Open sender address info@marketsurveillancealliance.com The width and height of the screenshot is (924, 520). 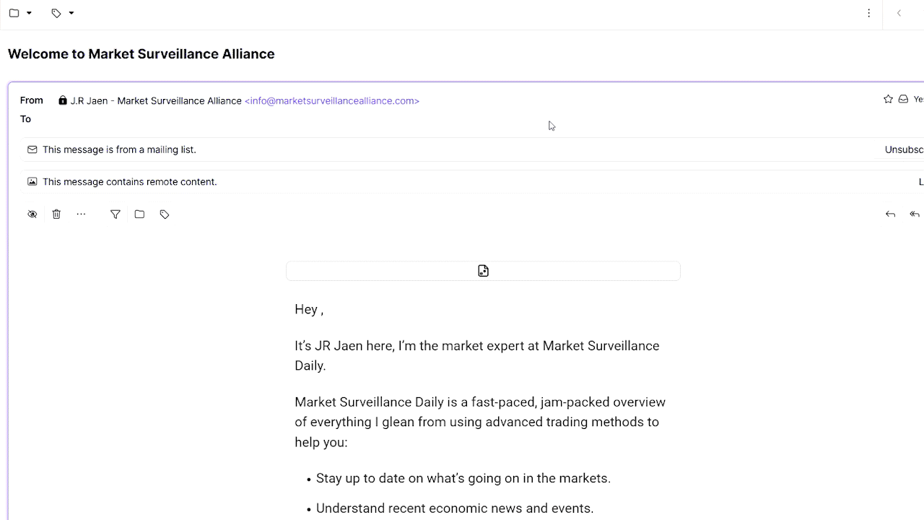click(332, 100)
